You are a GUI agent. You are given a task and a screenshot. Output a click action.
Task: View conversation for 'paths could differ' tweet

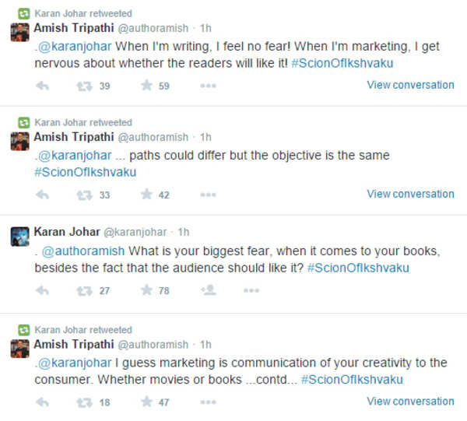coord(410,194)
